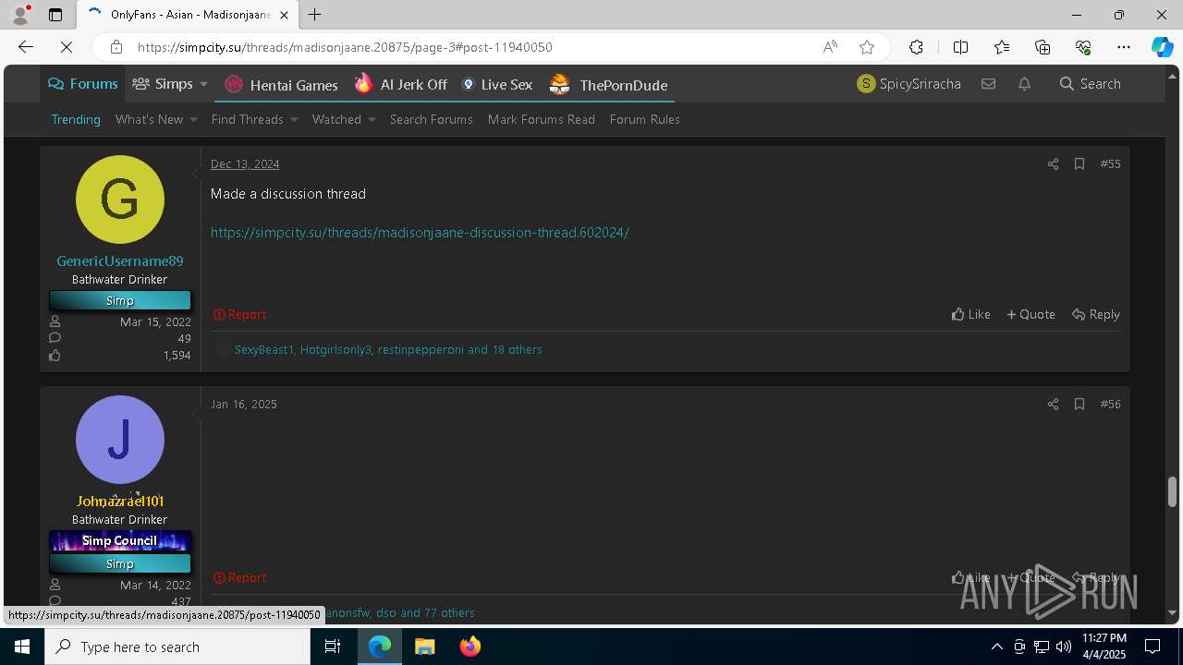The image size is (1183, 665).
Task: Open the Jan 16, 2025 post date link
Action: [244, 404]
